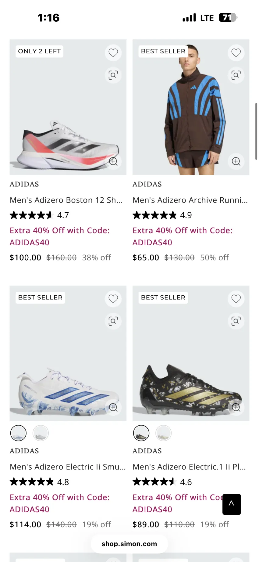Open Men's Adizero Archive Running product title
Viewport: 259px width, 562px height.
pyautogui.click(x=190, y=200)
